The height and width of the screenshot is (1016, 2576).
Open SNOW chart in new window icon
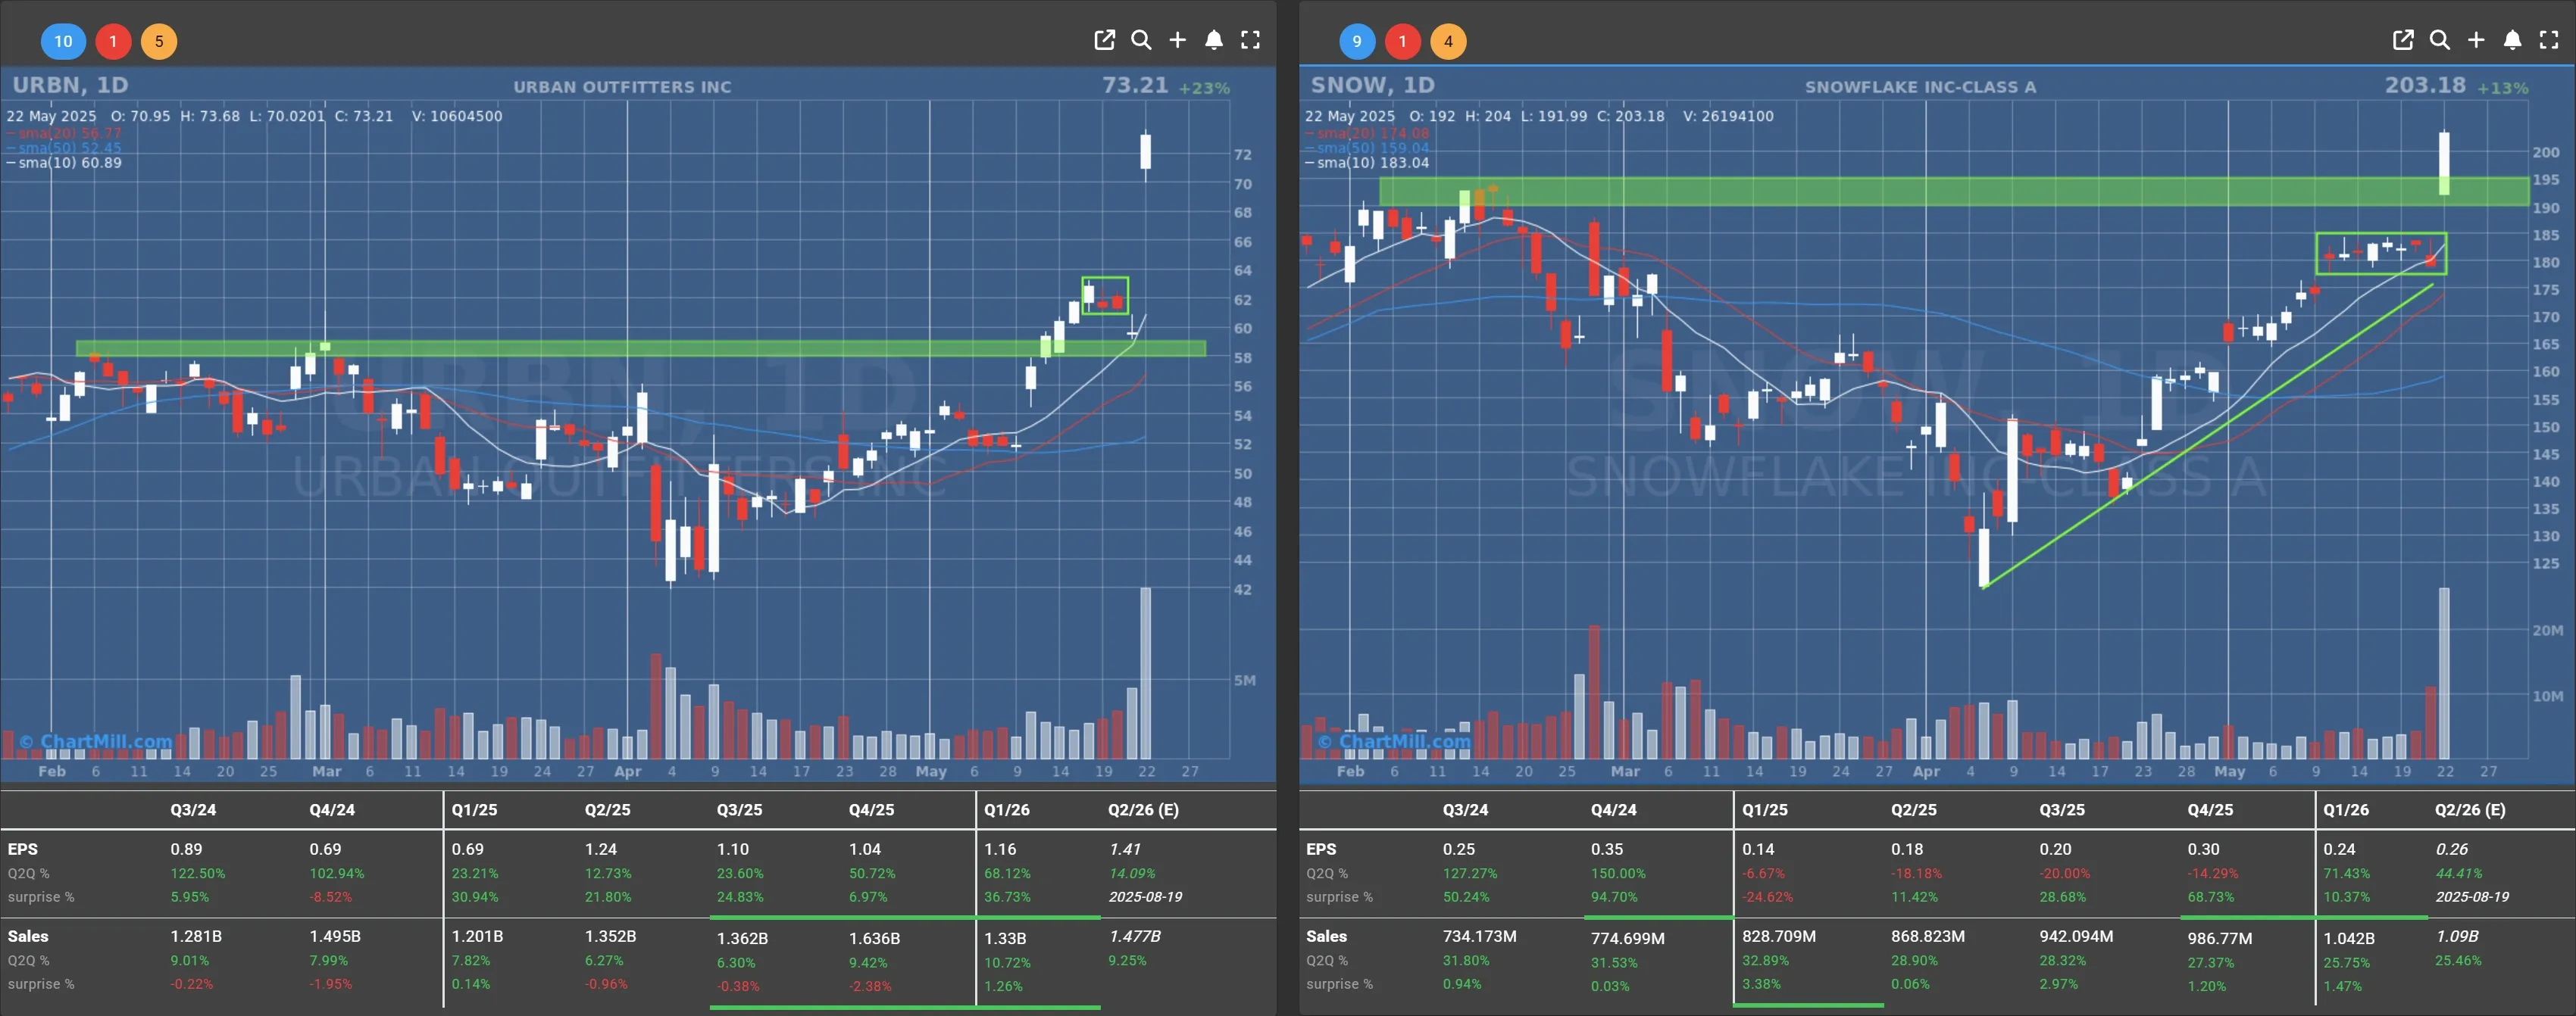click(x=2403, y=40)
